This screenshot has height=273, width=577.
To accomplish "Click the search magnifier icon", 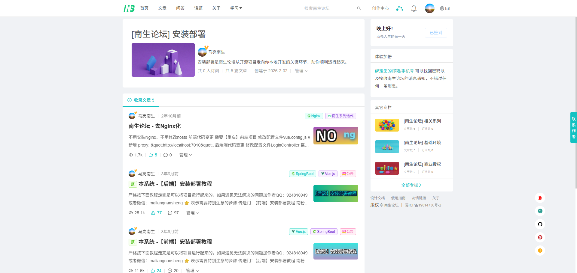I will [359, 8].
